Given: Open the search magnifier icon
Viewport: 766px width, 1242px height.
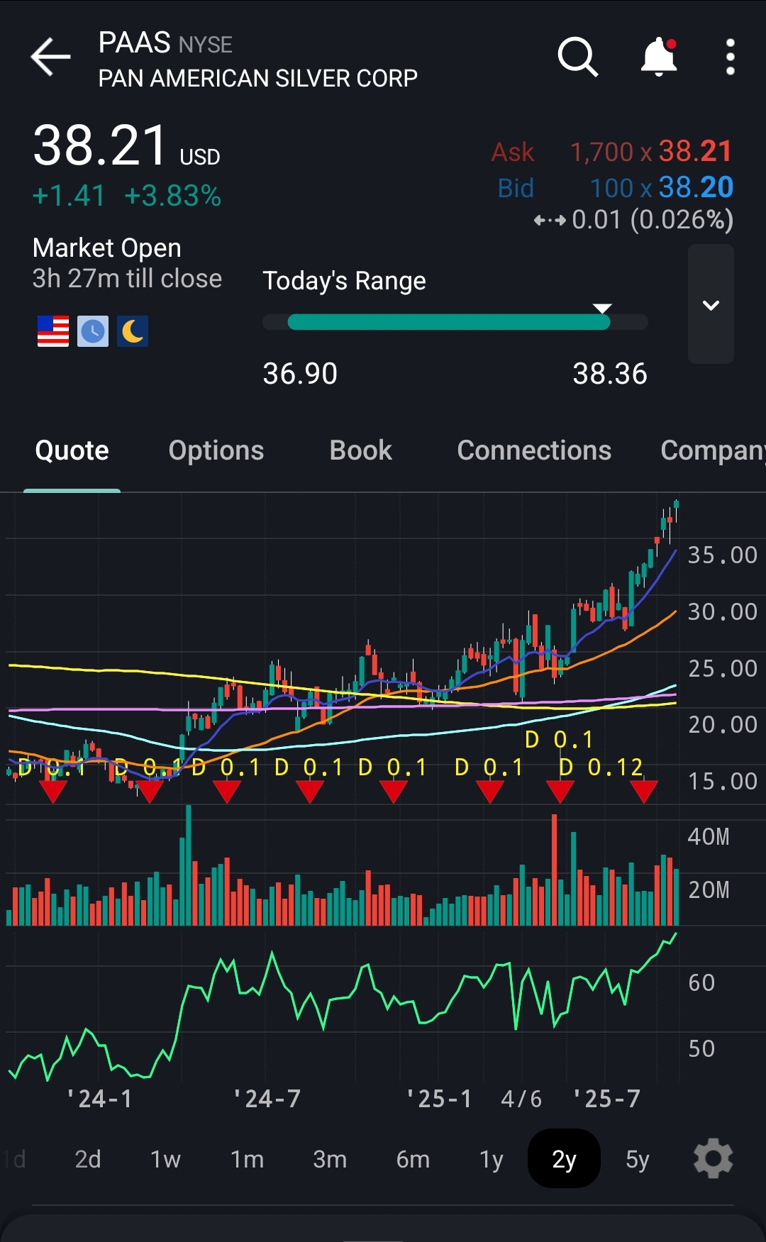Looking at the screenshot, I should click(577, 57).
